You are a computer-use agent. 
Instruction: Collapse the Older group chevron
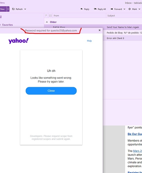tap(47, 22)
